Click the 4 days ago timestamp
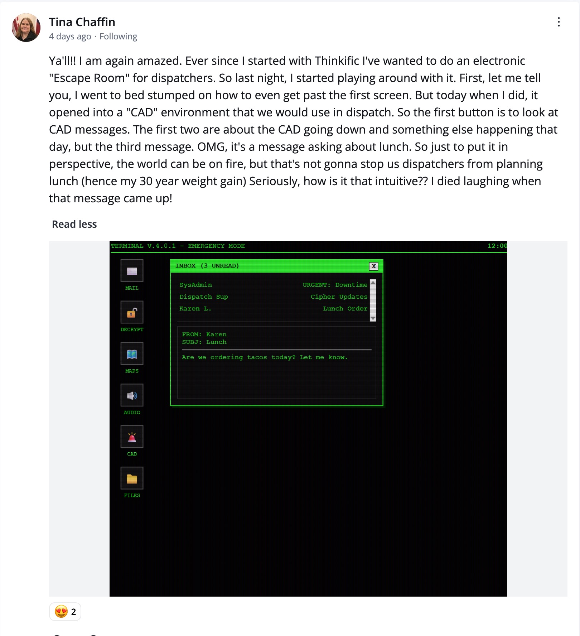Image resolution: width=580 pixels, height=636 pixels. [x=70, y=36]
